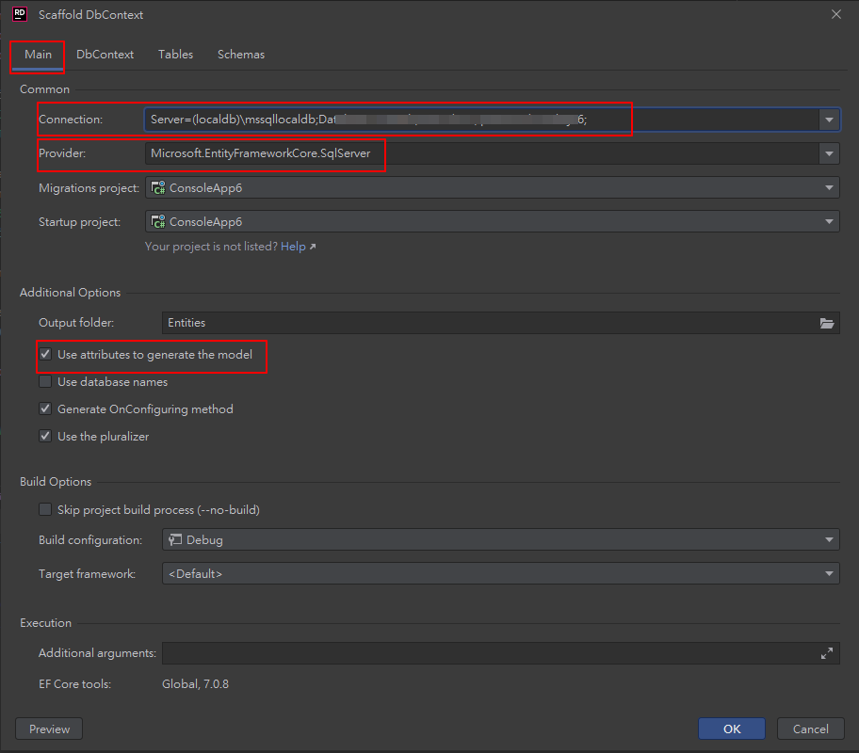Open the DbContext tab
The height and width of the screenshot is (753, 859).
point(105,55)
